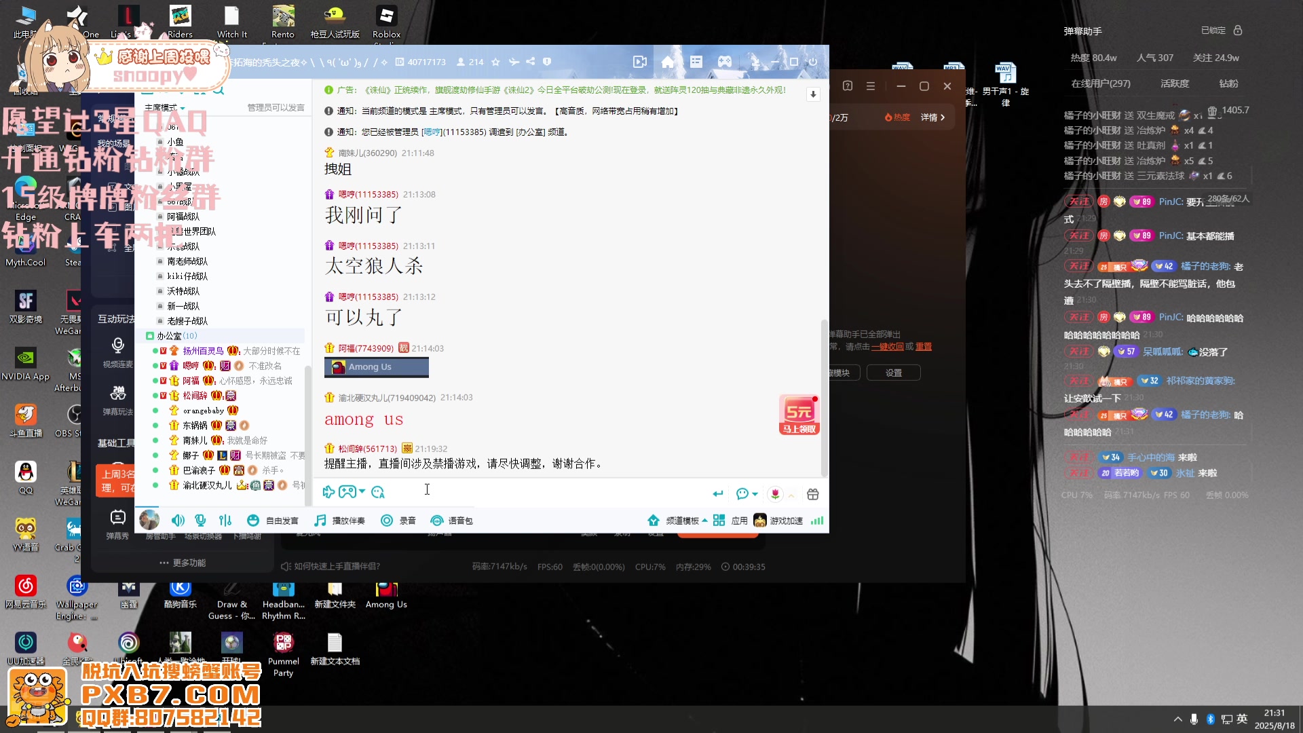1303x733 pixels.
Task: Click the pin airplane icon beside chat input
Action: pyautogui.click(x=328, y=492)
